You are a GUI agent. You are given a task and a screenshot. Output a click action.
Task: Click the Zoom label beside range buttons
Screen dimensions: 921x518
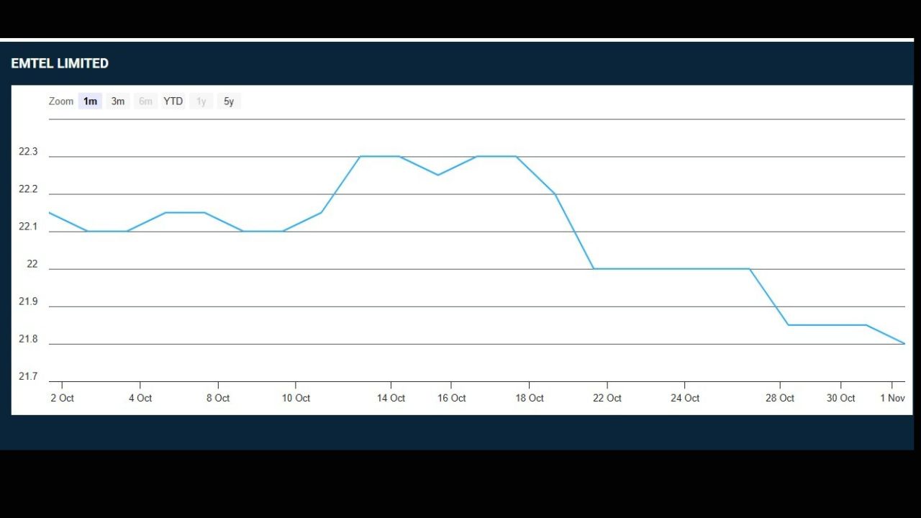(61, 101)
